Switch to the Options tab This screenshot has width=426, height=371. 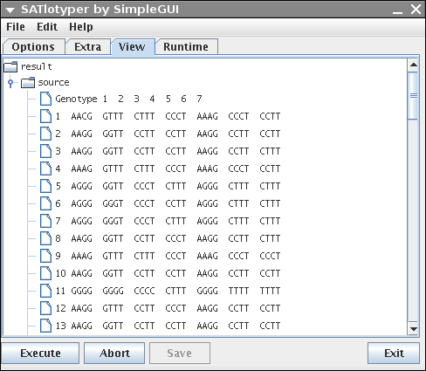[33, 46]
